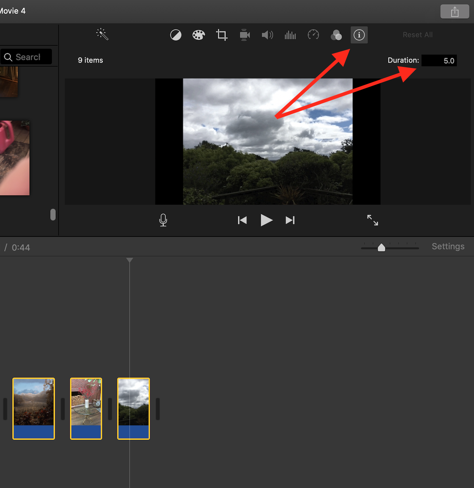Show the clip information panel
Image resolution: width=474 pixels, height=488 pixels.
(x=359, y=35)
